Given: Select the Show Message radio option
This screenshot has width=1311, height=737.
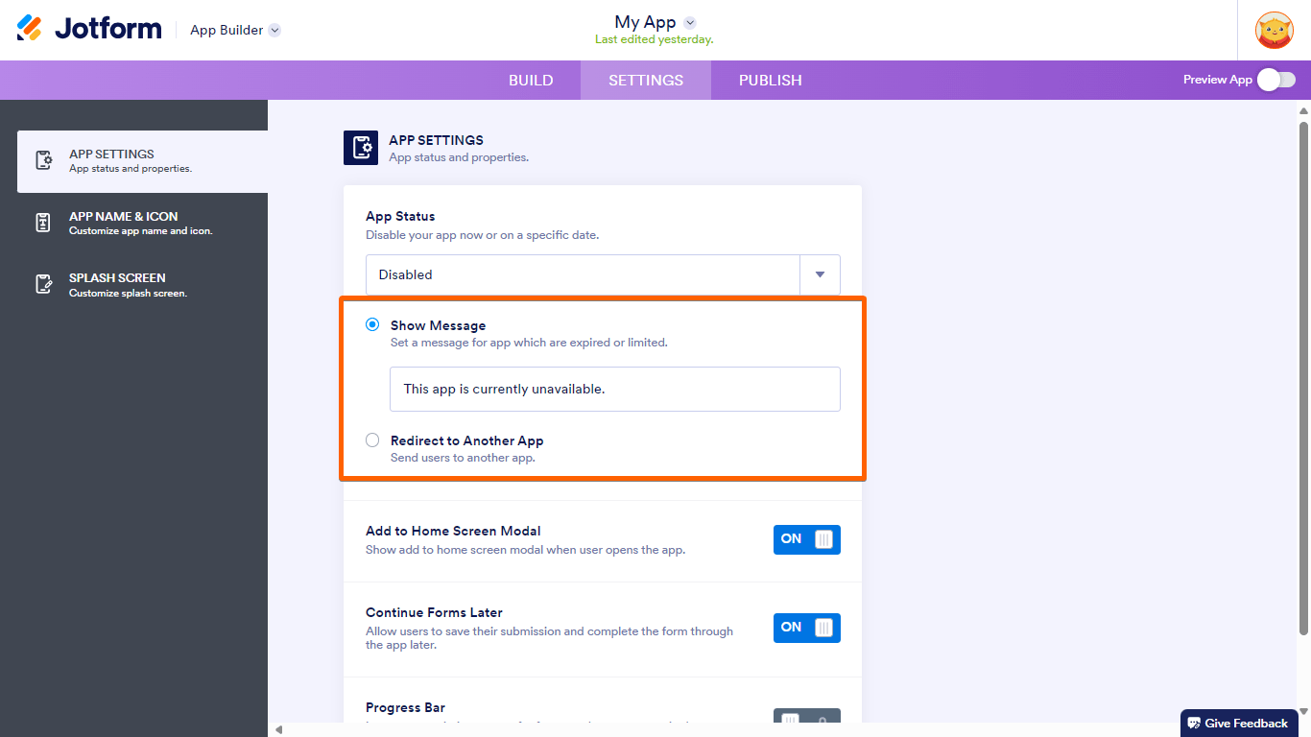Looking at the screenshot, I should pyautogui.click(x=372, y=325).
